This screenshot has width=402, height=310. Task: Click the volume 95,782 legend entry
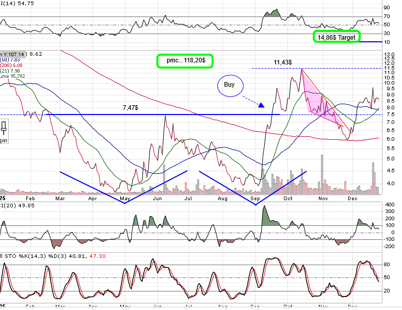click(x=13, y=76)
